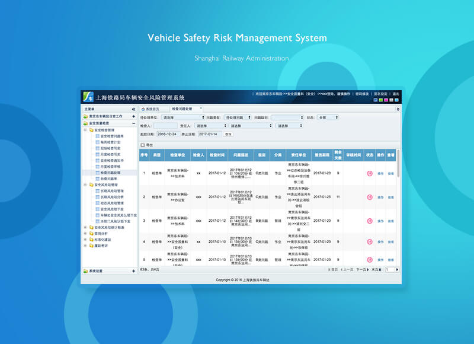The width and height of the screenshot is (474, 344).
Task: Click the 操作 link in row 1
Action: (380, 173)
